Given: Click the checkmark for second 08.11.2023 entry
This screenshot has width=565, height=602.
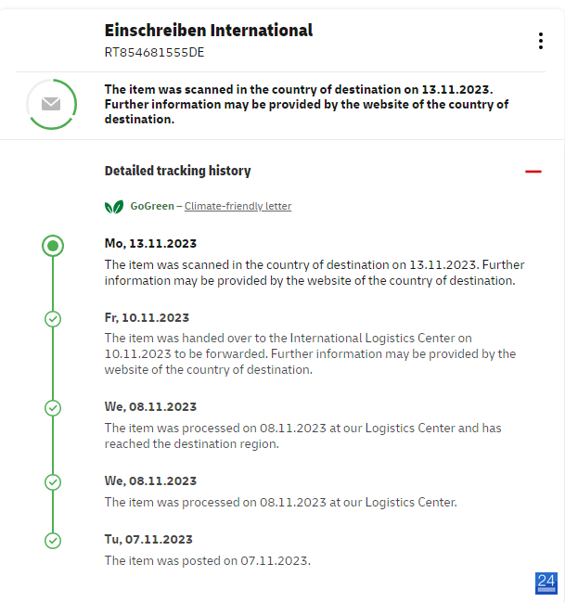Looking at the screenshot, I should click(x=53, y=482).
